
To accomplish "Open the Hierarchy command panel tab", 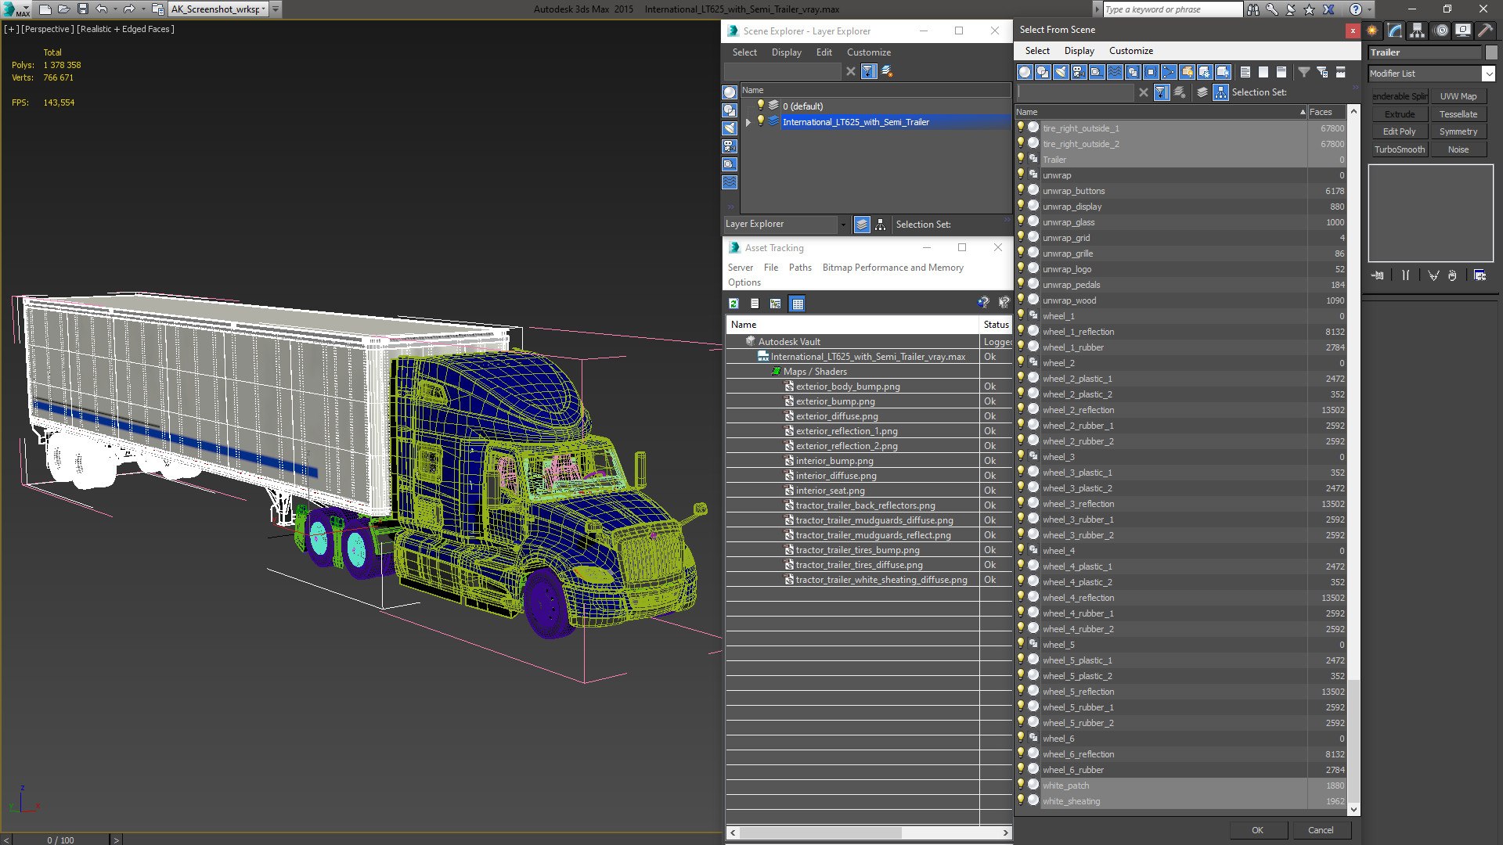I will (1418, 31).
